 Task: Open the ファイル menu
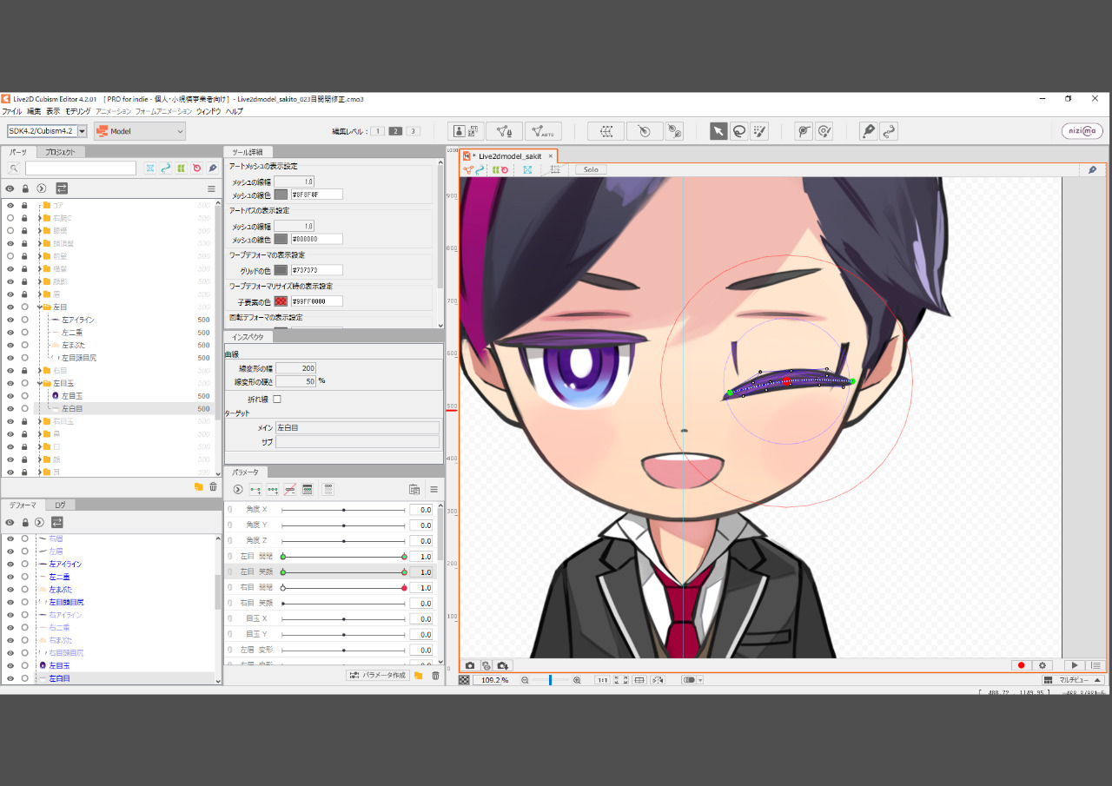(x=11, y=111)
